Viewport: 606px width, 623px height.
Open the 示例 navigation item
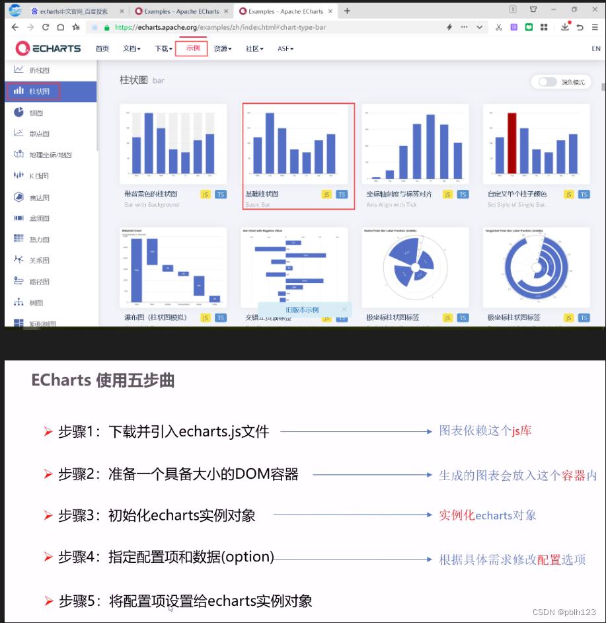click(x=192, y=48)
